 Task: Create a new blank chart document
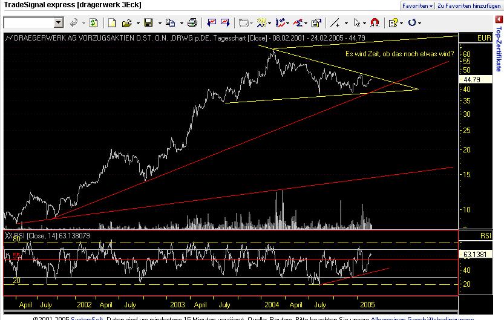point(112,23)
